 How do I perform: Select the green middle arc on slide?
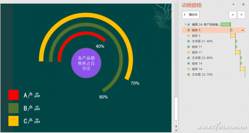tap(86, 25)
